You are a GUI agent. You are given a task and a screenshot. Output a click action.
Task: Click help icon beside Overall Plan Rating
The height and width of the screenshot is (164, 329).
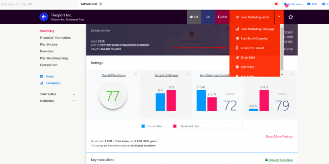pyautogui.click(x=136, y=75)
